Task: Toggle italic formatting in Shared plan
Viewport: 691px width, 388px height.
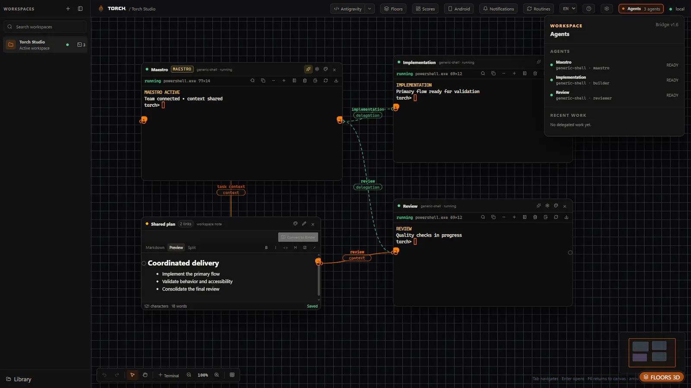Action: 276,247
